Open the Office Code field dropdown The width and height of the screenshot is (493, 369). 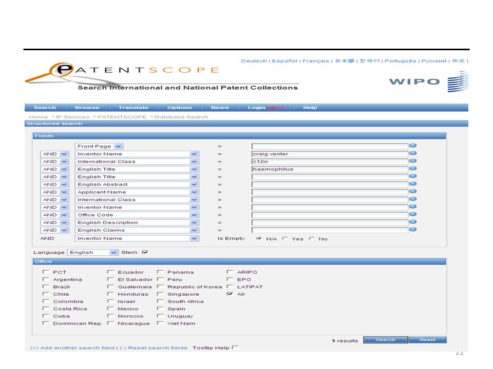(137, 215)
